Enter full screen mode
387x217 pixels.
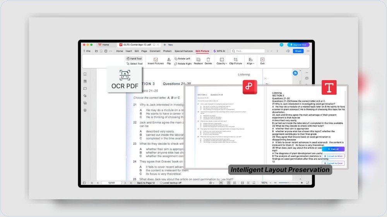click(308, 183)
